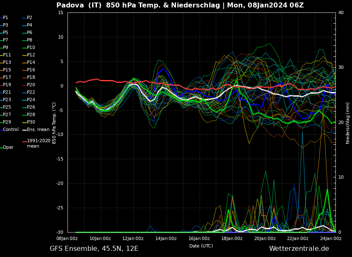Viewport: 352px width, 257px height.
Task: Click legend member 'P9'
Action: pyautogui.click(x=5, y=47)
